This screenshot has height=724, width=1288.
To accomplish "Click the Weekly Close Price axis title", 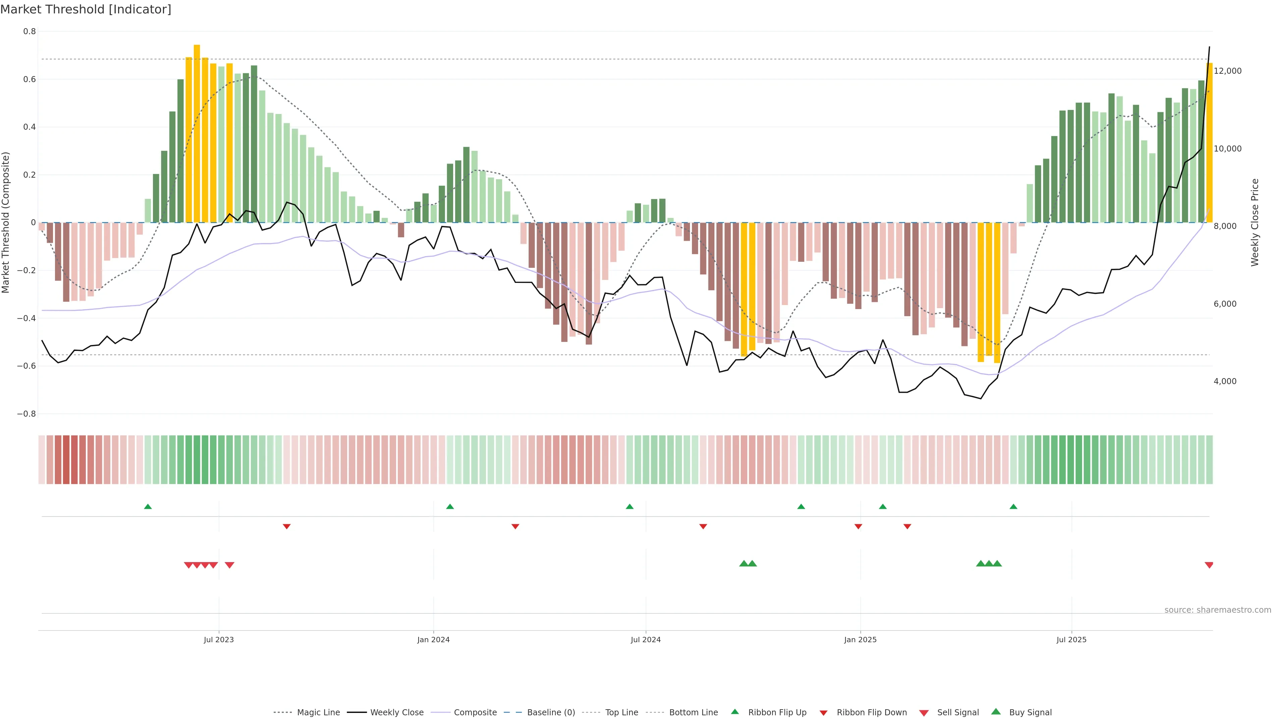I will [1255, 222].
